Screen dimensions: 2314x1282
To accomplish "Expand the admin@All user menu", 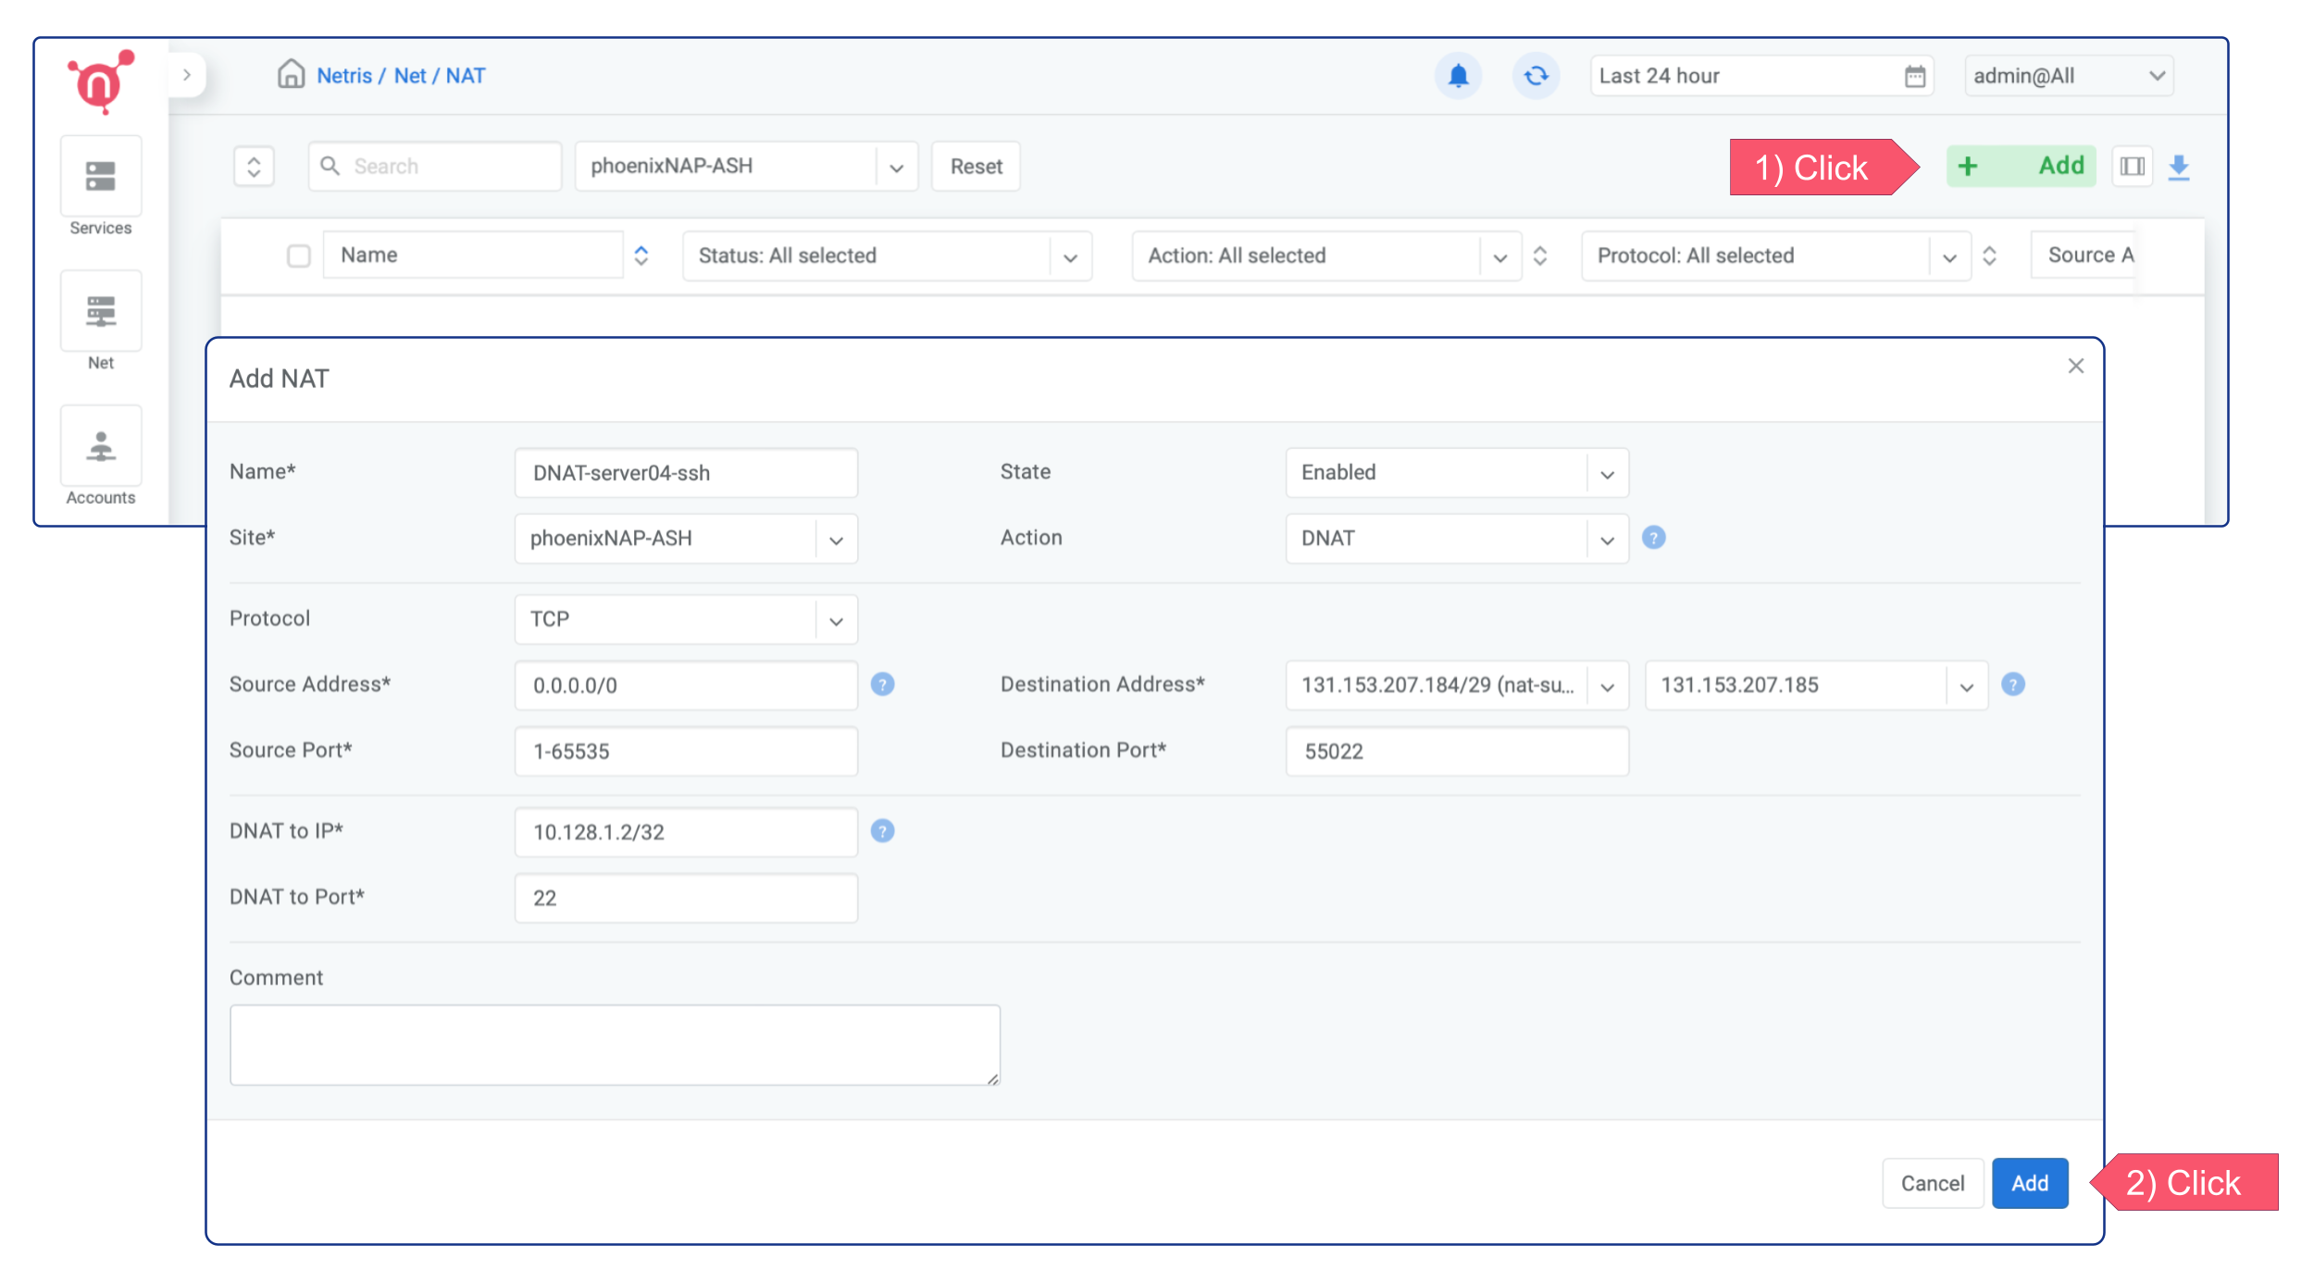I will click(x=2068, y=76).
